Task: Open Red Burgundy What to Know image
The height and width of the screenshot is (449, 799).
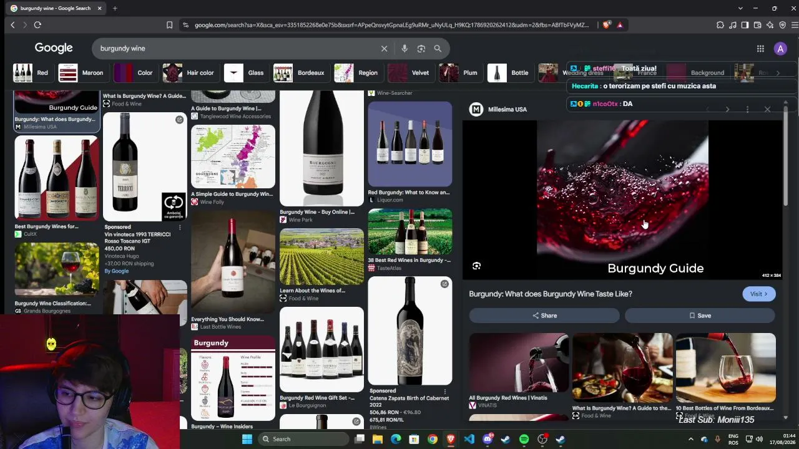Action: tap(410, 144)
